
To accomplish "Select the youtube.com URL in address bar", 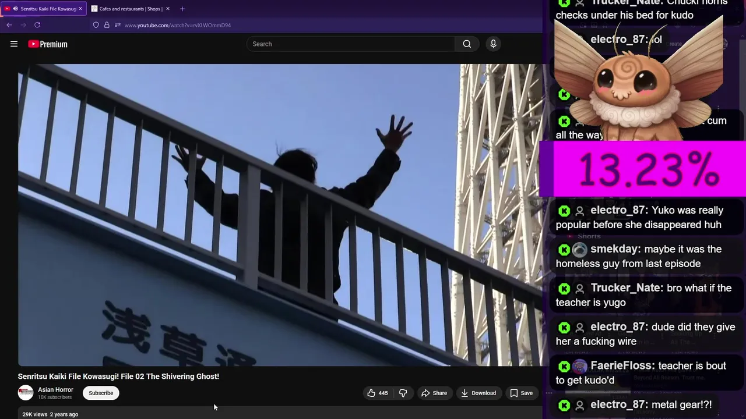I will point(178,26).
